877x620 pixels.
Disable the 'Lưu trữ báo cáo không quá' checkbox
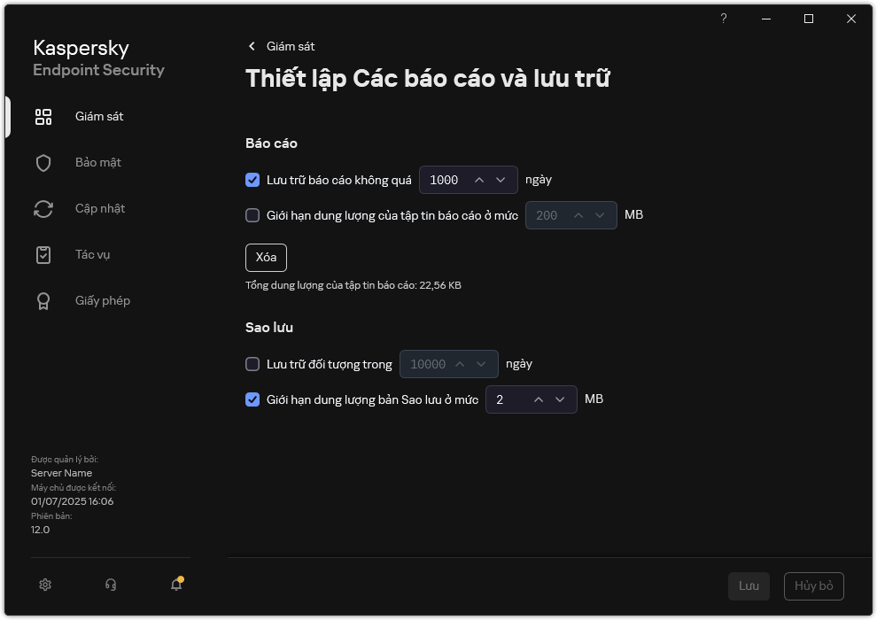point(252,180)
